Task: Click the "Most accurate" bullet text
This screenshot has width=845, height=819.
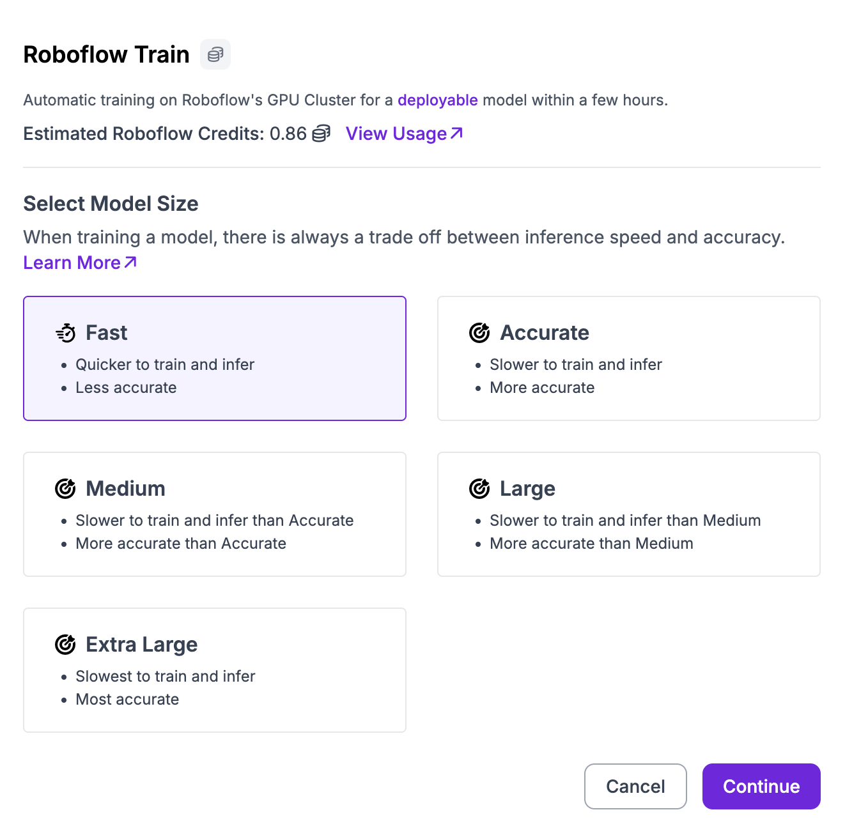Action: pyautogui.click(x=127, y=700)
